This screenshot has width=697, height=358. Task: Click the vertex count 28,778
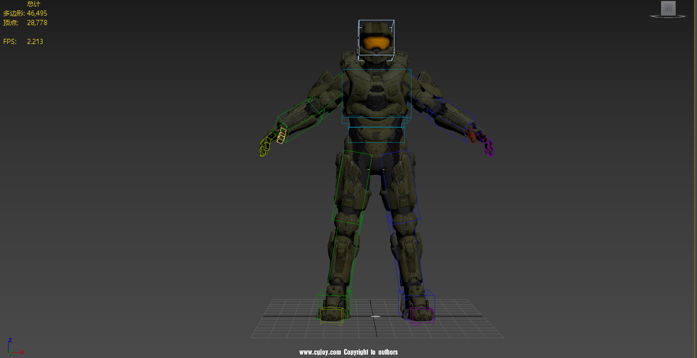click(37, 23)
